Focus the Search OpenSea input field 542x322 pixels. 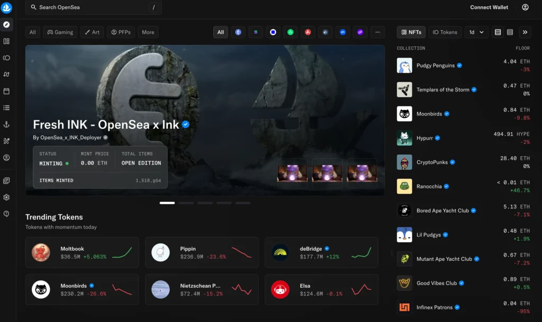pyautogui.click(x=93, y=7)
